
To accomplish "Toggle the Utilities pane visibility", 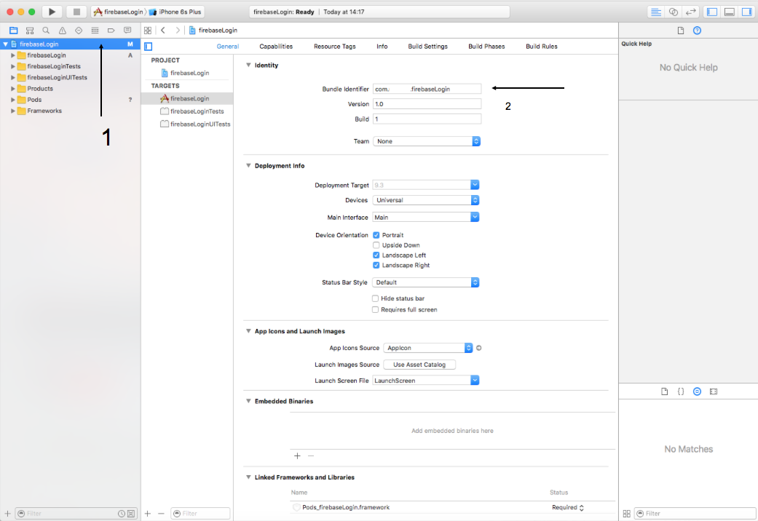I will pyautogui.click(x=747, y=12).
